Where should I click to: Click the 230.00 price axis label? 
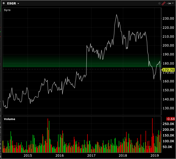click(x=168, y=18)
